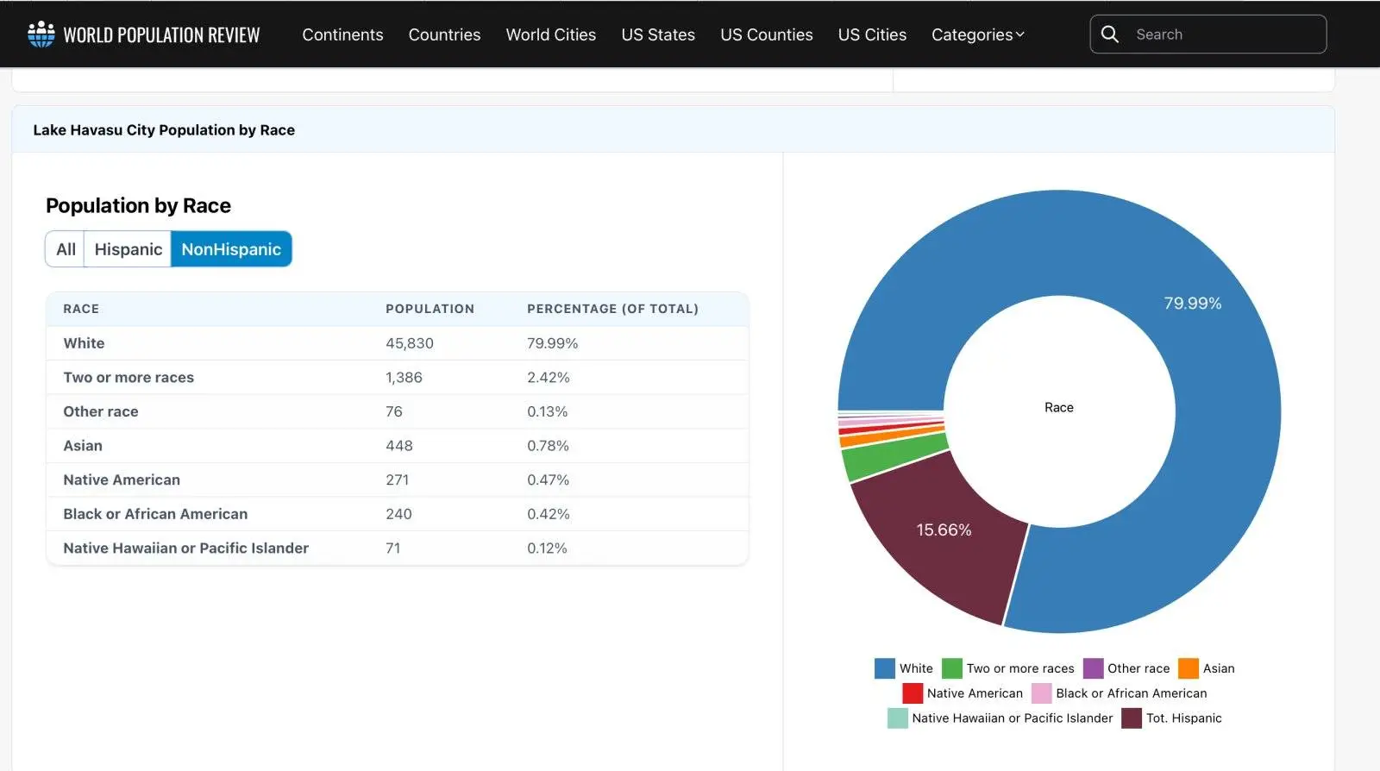
Task: Toggle the red Native American legend icon
Action: 913,693
